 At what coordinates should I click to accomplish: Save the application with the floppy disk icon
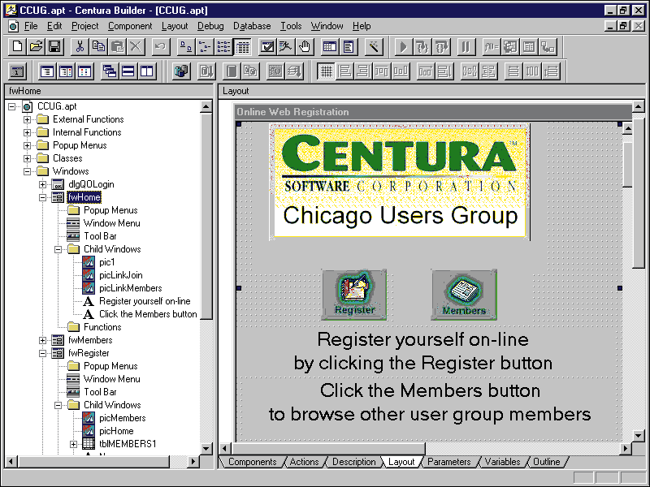pyautogui.click(x=54, y=46)
